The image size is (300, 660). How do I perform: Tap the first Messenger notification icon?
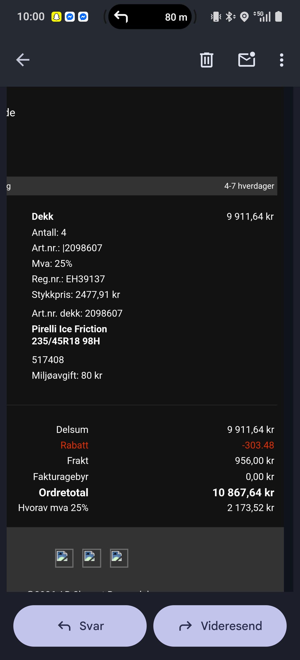70,17
